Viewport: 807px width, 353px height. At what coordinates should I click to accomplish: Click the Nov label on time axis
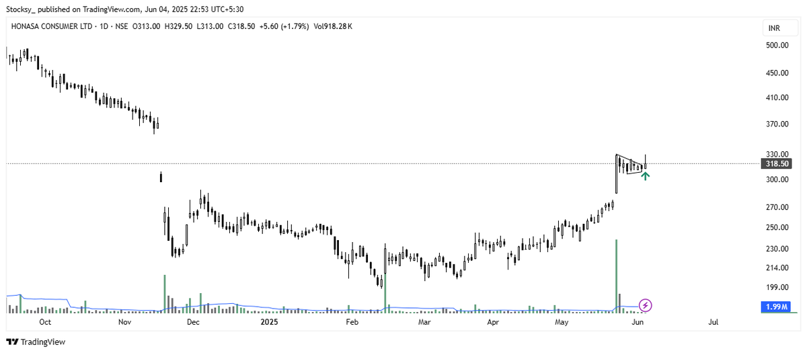click(124, 322)
